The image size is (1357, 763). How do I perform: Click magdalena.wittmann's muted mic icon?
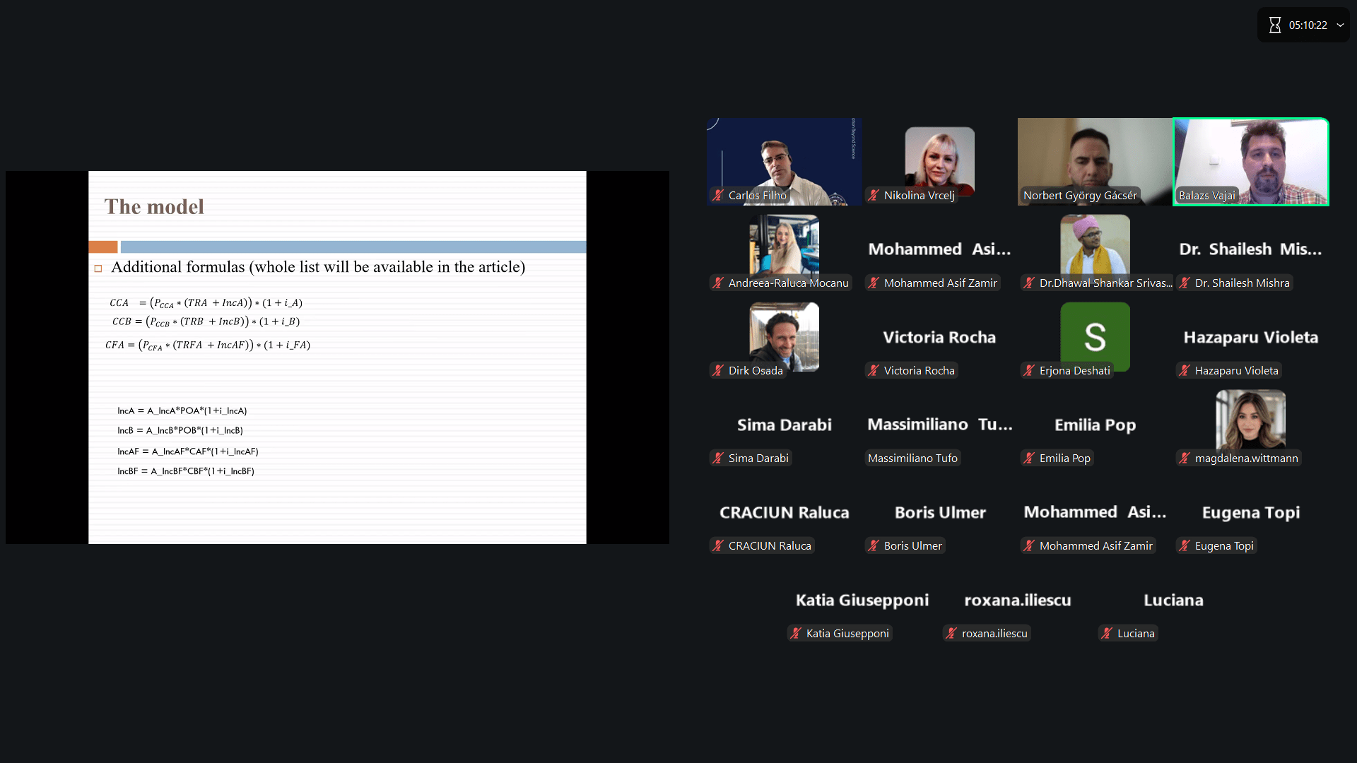pyautogui.click(x=1185, y=459)
